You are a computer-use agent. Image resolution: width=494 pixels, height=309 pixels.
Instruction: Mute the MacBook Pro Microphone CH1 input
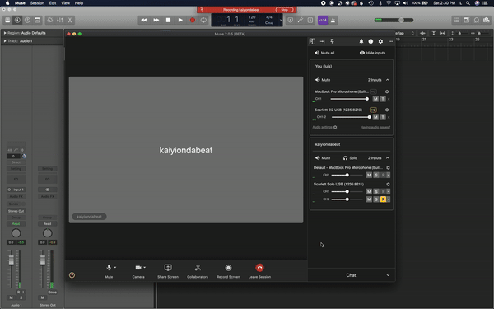(375, 99)
